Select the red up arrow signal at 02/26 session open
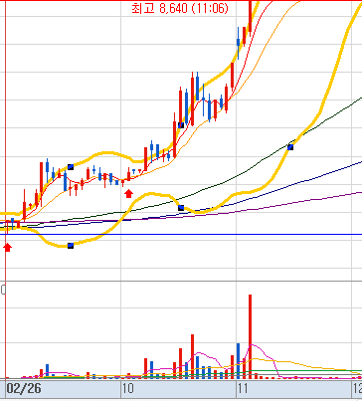Image resolution: width=362 pixels, height=401 pixels. [x=8, y=247]
